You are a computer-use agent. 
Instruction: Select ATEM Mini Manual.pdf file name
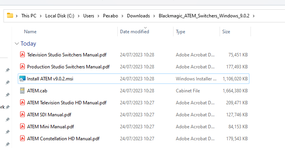[50, 127]
